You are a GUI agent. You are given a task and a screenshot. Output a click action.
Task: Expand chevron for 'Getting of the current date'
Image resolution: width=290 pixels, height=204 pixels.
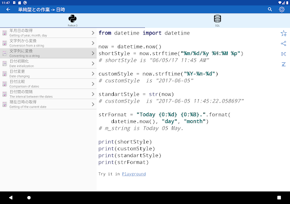pyautogui.click(x=93, y=104)
